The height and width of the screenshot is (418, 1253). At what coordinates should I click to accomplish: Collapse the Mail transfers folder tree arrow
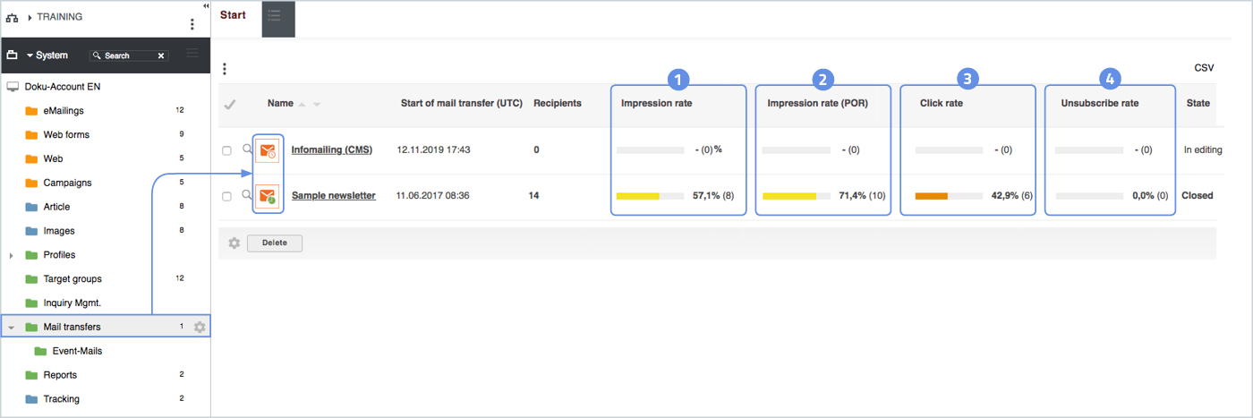point(12,328)
